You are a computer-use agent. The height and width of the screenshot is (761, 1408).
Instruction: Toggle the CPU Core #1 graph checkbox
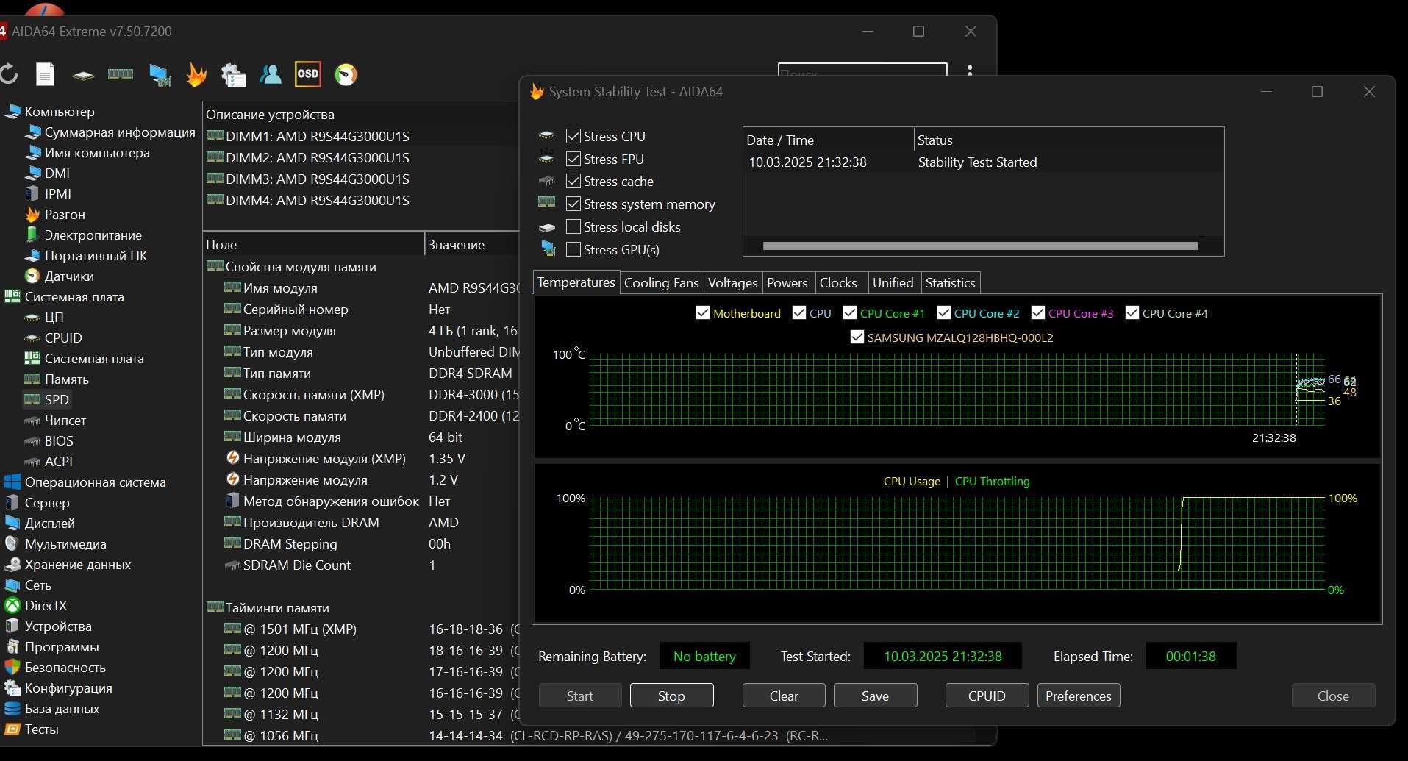pyautogui.click(x=849, y=313)
